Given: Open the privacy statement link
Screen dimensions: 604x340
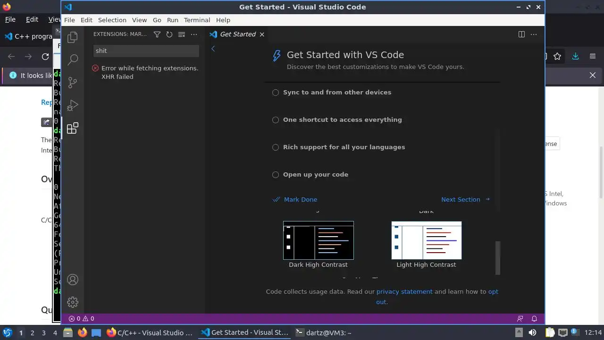Looking at the screenshot, I should [x=404, y=291].
